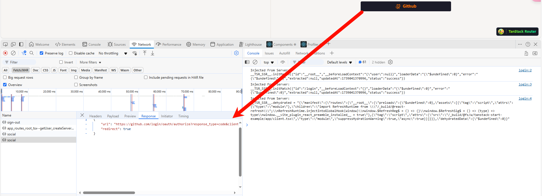Image resolution: width=542 pixels, height=196 pixels.
Task: Open the Headers tab of request
Action: pos(95,116)
